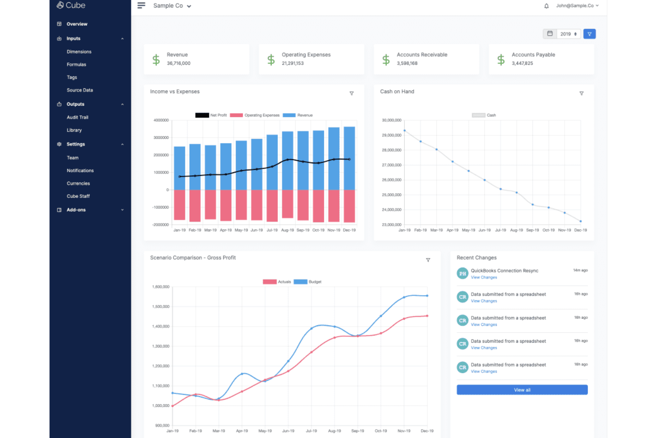Click the View all button under Recent Changes
The image size is (657, 438).
(x=522, y=390)
